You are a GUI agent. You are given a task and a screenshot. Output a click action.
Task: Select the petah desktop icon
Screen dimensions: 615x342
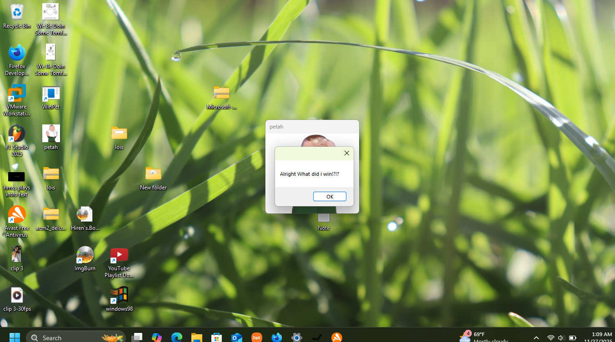pos(51,137)
